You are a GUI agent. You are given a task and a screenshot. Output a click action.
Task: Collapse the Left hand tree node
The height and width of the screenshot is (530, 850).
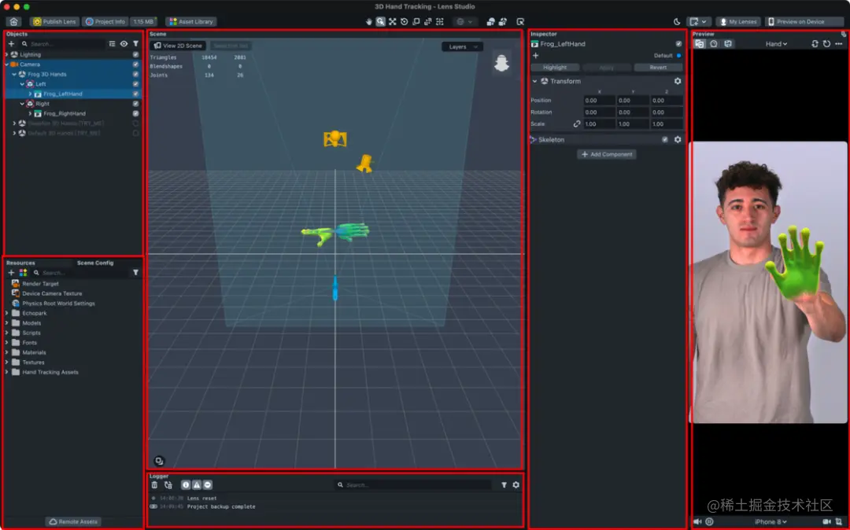coord(22,84)
